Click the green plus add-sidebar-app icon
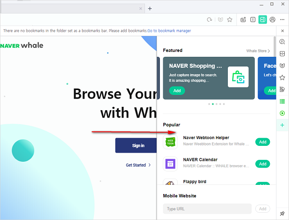The height and width of the screenshot is (220, 289). (282, 125)
